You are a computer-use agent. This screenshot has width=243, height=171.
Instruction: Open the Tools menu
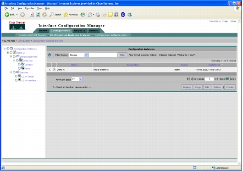point(40,8)
